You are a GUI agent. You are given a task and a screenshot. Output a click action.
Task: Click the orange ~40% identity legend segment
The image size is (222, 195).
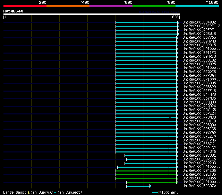(68, 6)
